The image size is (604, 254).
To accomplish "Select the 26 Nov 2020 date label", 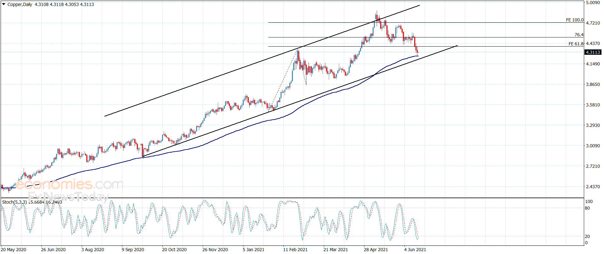I will 215,250.
